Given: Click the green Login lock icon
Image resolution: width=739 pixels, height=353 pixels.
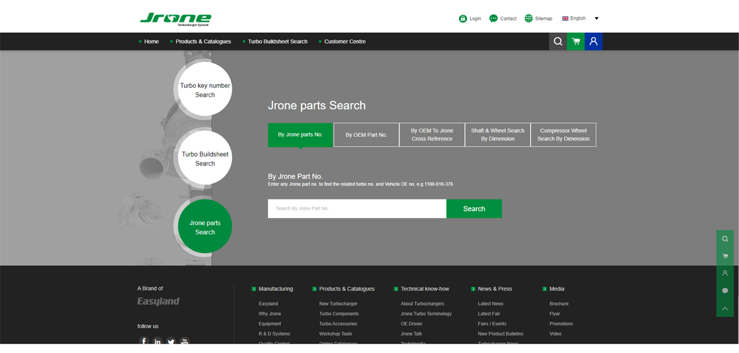Looking at the screenshot, I should [x=463, y=18].
